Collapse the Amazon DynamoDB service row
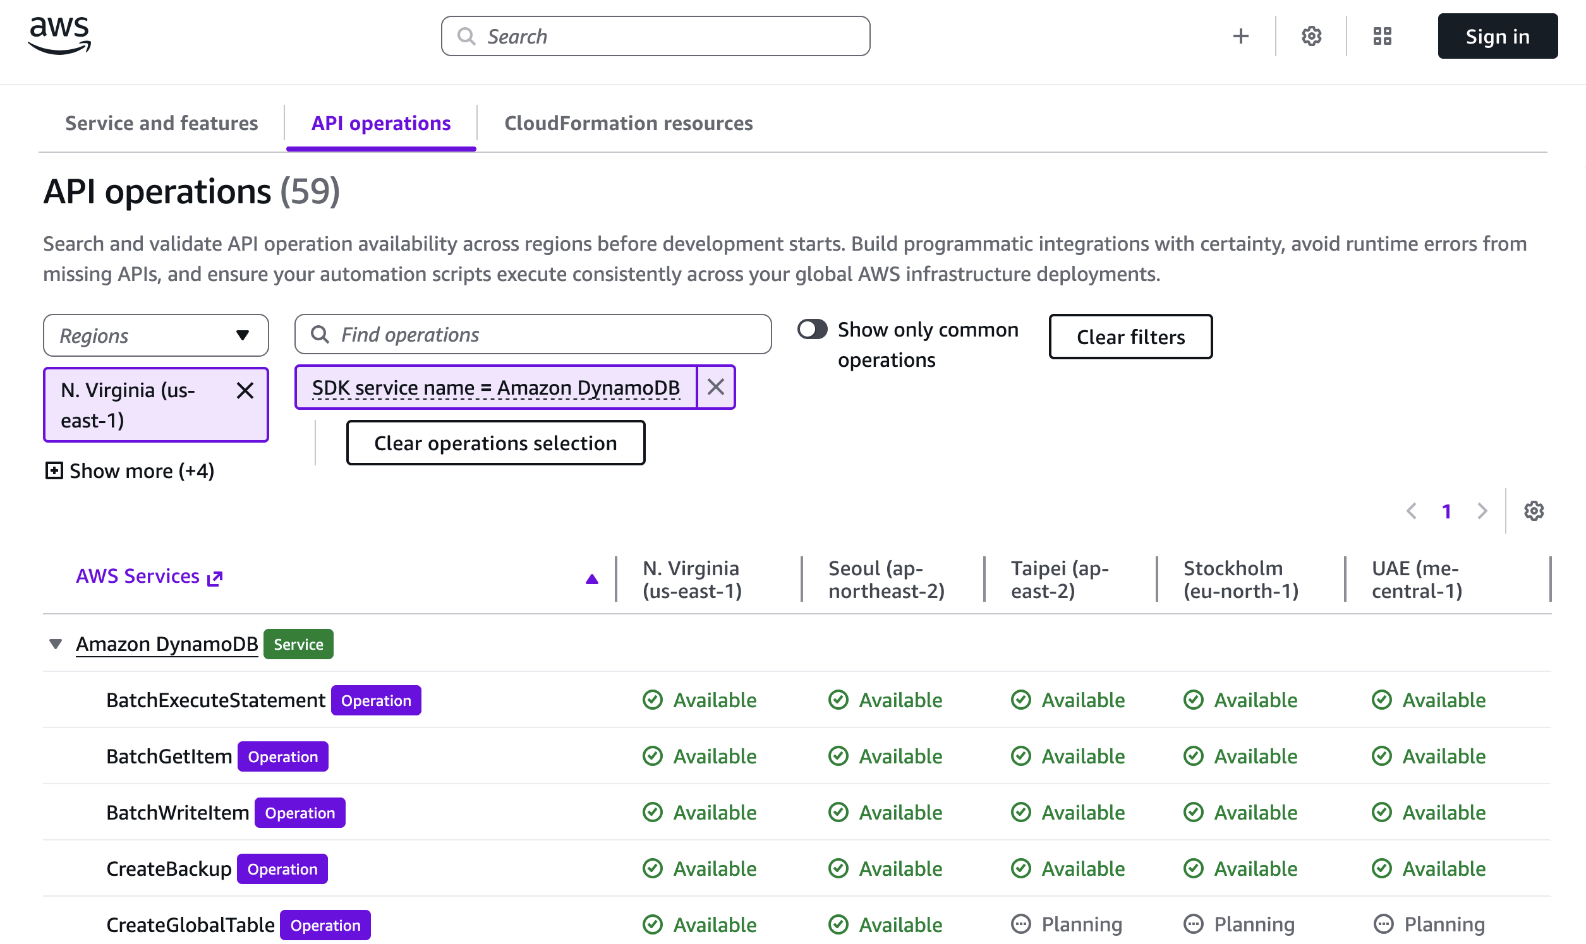Image resolution: width=1586 pixels, height=944 pixels. click(56, 644)
